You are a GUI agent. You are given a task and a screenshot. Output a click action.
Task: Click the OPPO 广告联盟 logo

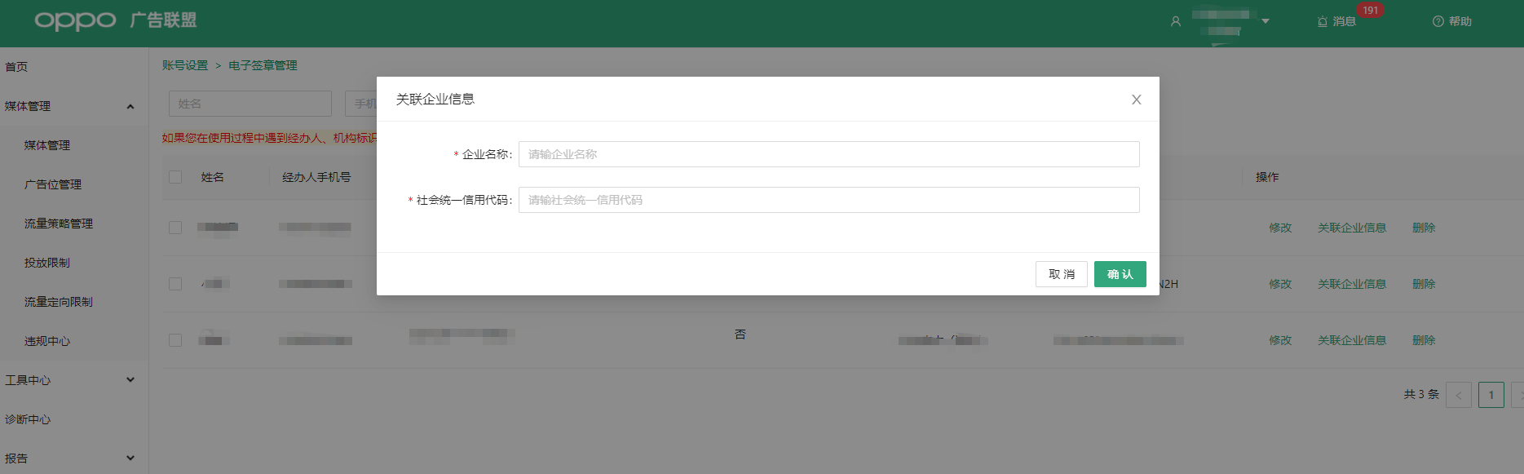pos(115,20)
